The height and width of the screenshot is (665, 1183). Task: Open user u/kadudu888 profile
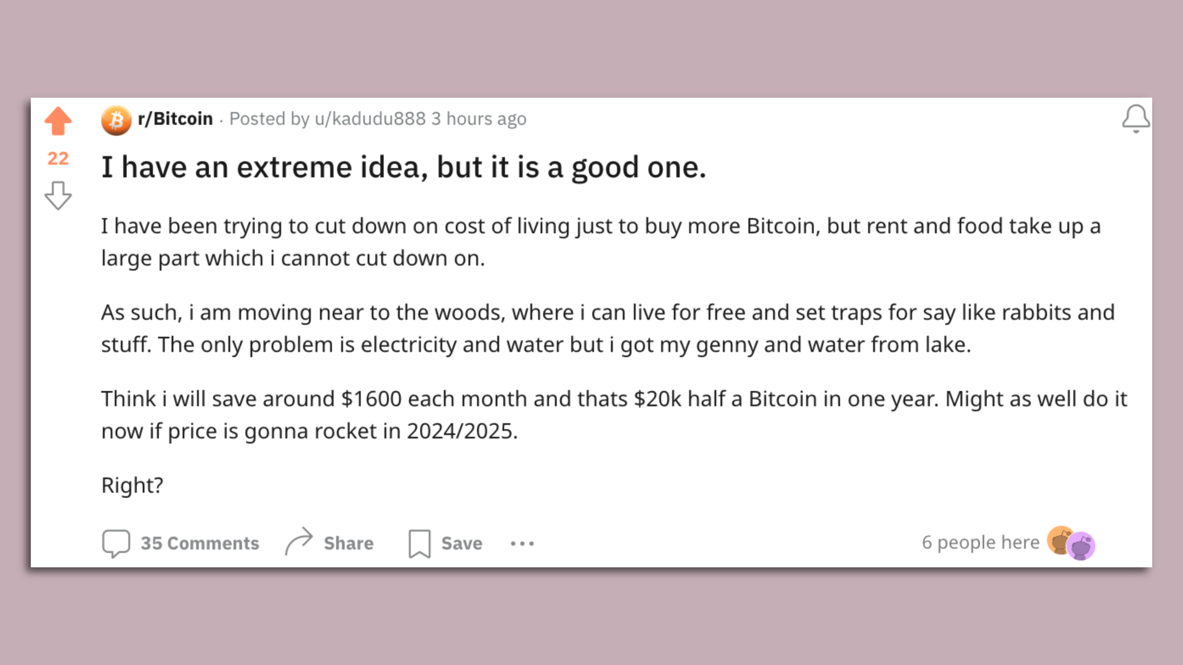[370, 119]
